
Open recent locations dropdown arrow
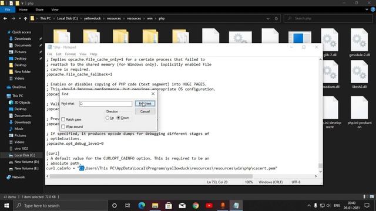(x=19, y=18)
